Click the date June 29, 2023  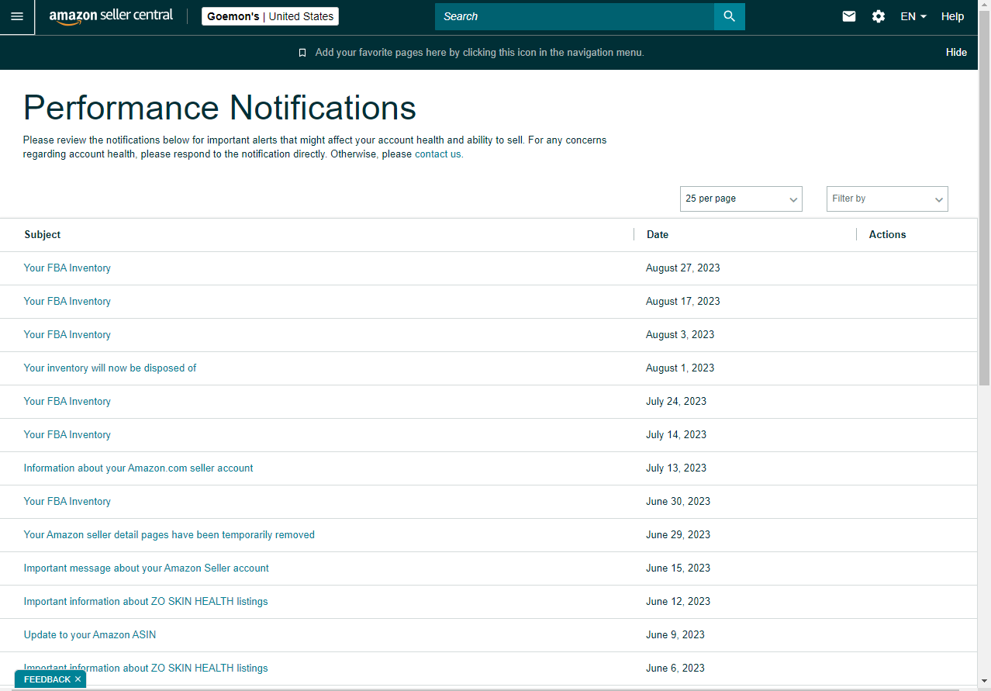point(679,535)
